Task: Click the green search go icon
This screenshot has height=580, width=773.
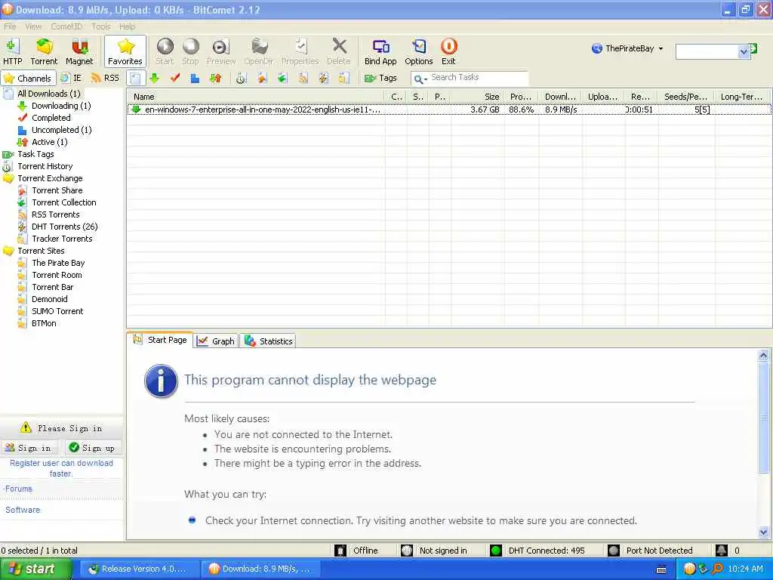Action: 754,49
